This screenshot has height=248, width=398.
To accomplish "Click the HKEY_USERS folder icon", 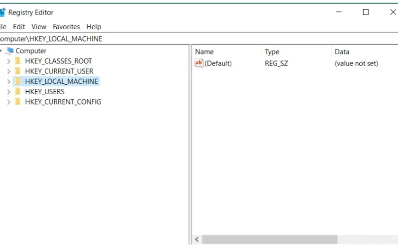I will pyautogui.click(x=17, y=91).
